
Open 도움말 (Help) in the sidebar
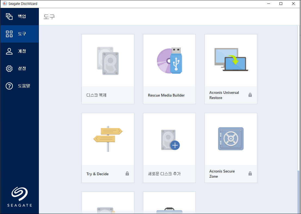click(x=20, y=86)
